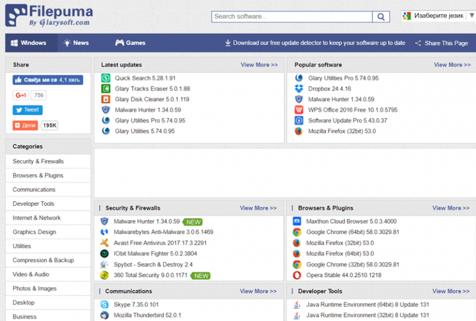Open the Games tab
Image resolution: width=476 pixels, height=321 pixels.
coord(130,43)
